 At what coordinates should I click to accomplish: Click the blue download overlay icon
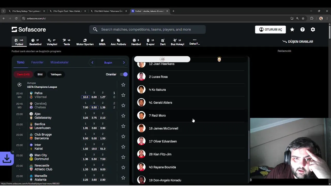coord(7,159)
